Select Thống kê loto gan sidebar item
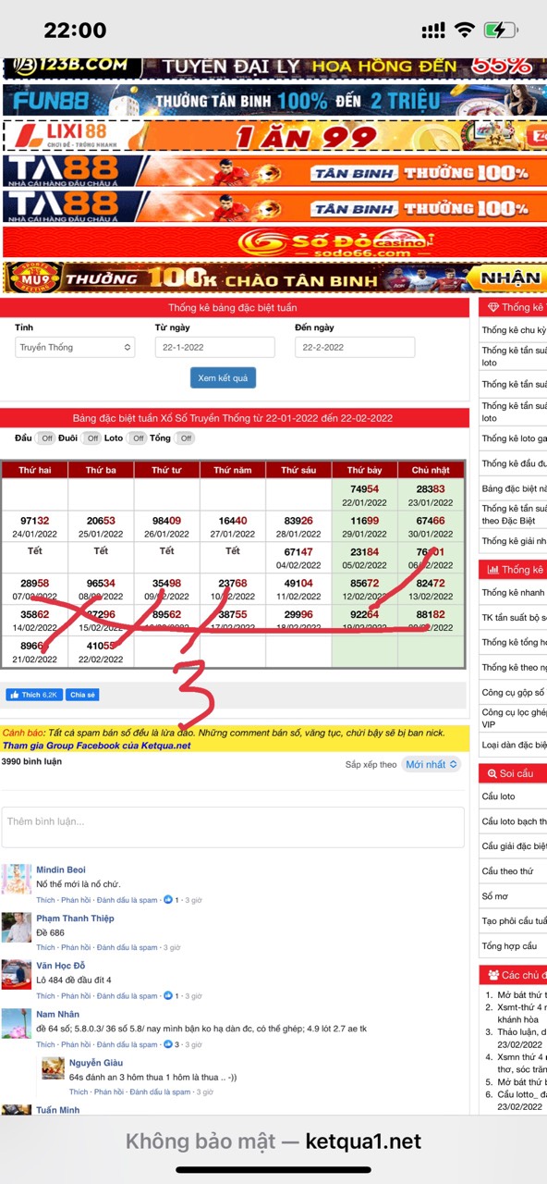547x1184 pixels. pos(513,438)
